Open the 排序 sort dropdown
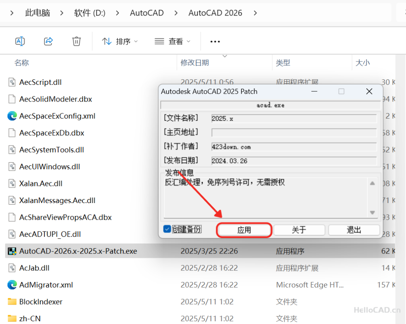The height and width of the screenshot is (324, 406). pos(120,41)
